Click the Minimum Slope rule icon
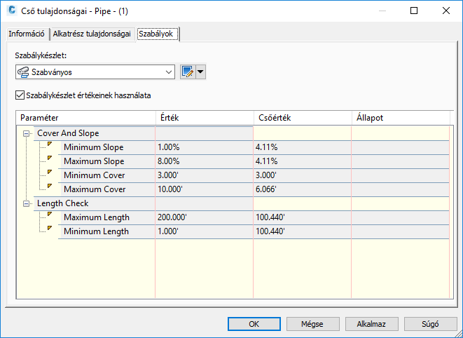This screenshot has height=338, width=463. (x=49, y=146)
